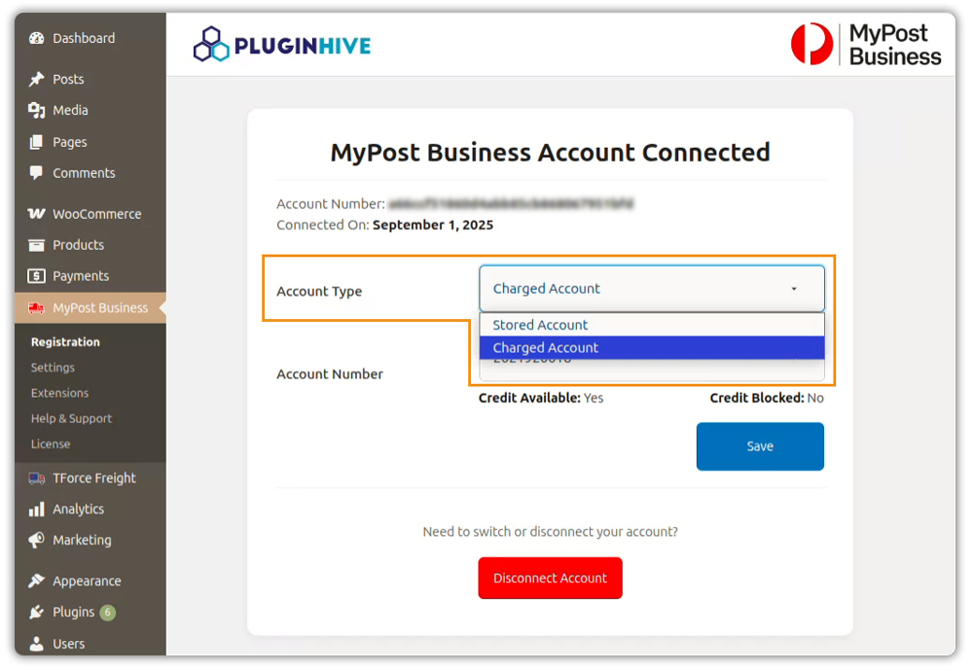Click the MyPost Business Account Connected heading

point(550,153)
